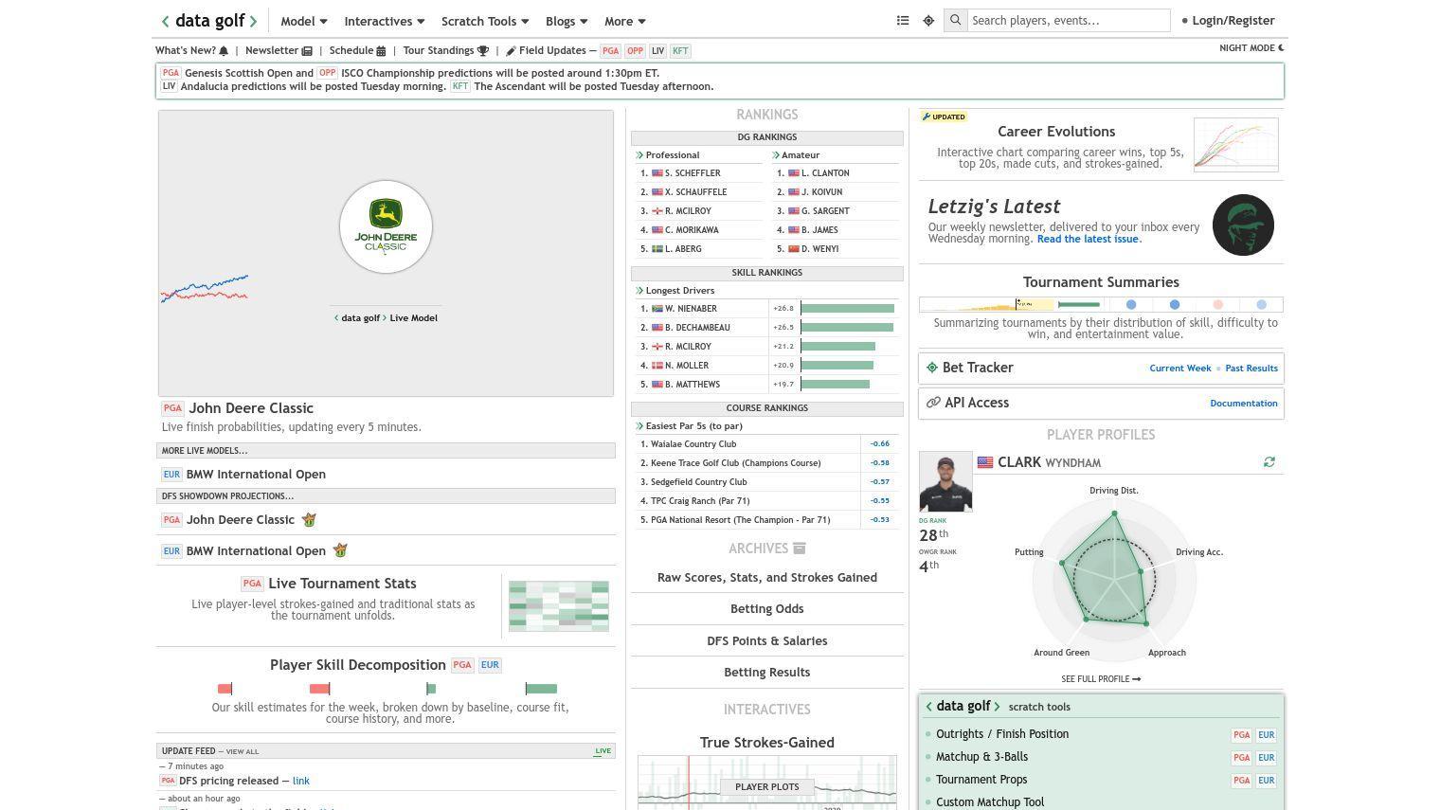Image resolution: width=1440 pixels, height=810 pixels.
Task: Open API Access Documentation
Action: 1244,404
